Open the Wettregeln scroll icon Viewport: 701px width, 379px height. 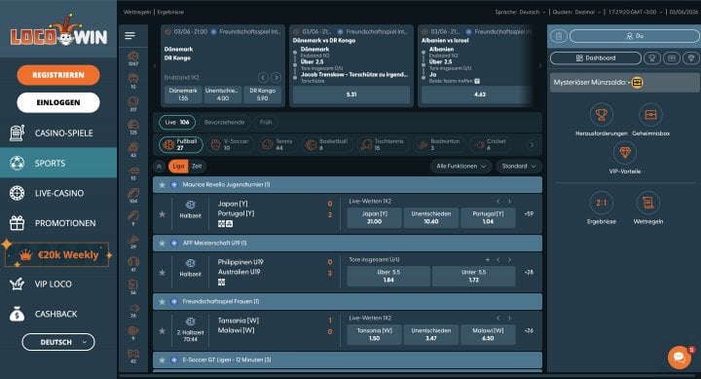coord(647,203)
